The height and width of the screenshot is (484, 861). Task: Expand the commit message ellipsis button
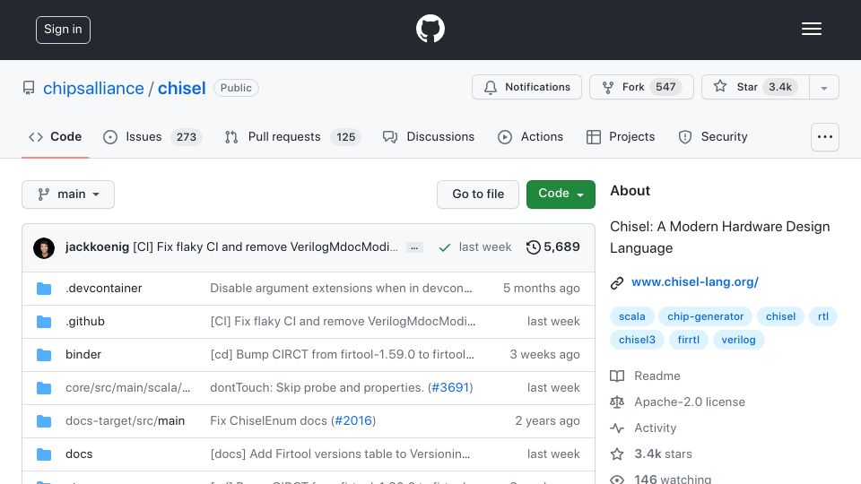pos(414,248)
